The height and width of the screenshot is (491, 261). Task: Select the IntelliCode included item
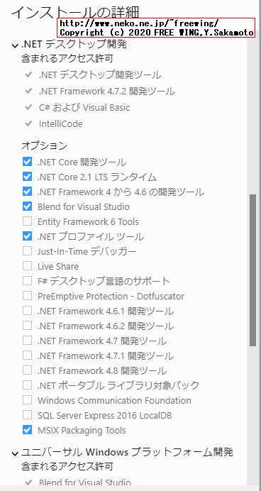[x=61, y=124]
